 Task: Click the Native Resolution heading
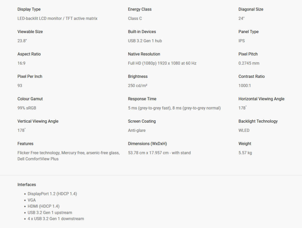point(144,54)
